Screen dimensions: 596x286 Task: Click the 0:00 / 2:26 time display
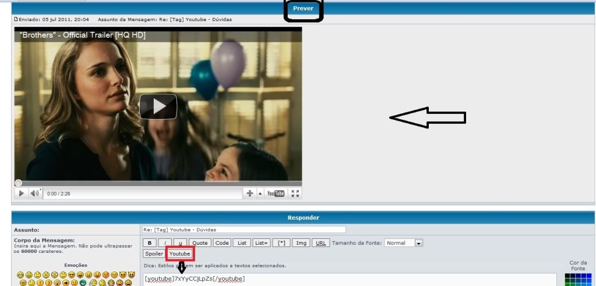(58, 194)
